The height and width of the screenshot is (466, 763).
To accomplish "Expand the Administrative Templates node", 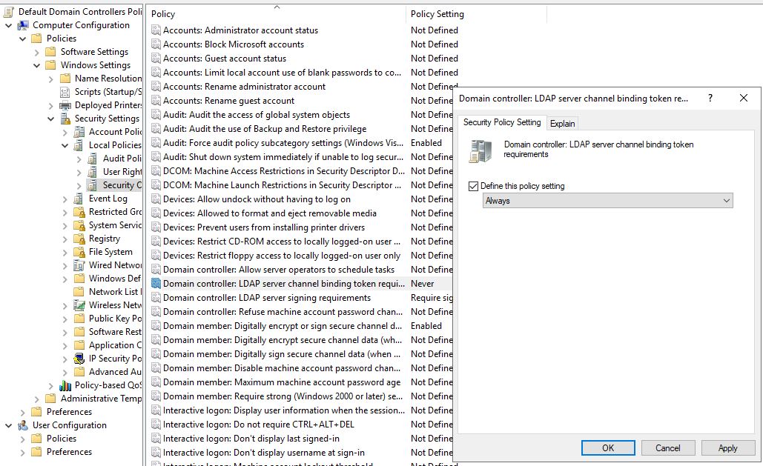I will point(37,399).
